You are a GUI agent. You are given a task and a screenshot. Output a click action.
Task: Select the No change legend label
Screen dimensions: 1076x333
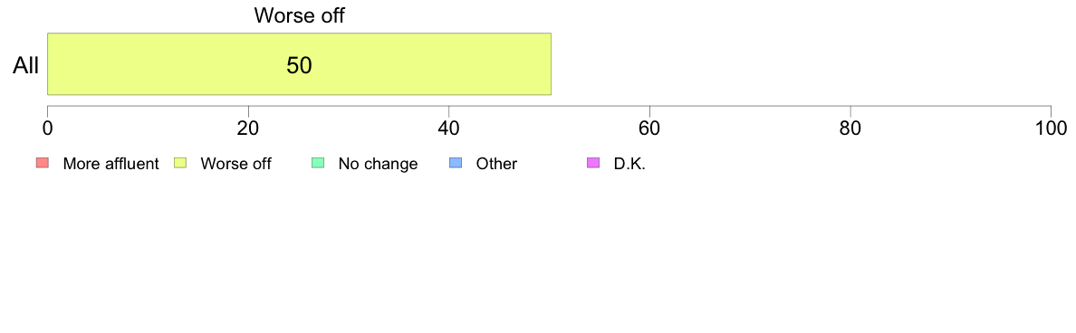[378, 164]
